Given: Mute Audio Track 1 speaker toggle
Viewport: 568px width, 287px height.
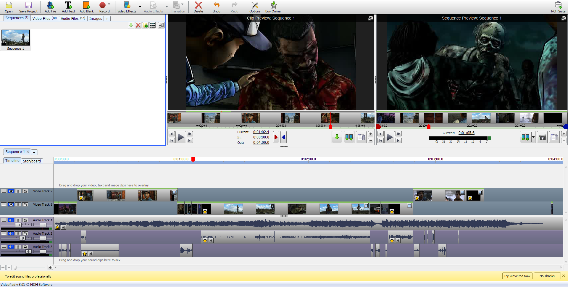Looking at the screenshot, I should [x=11, y=220].
